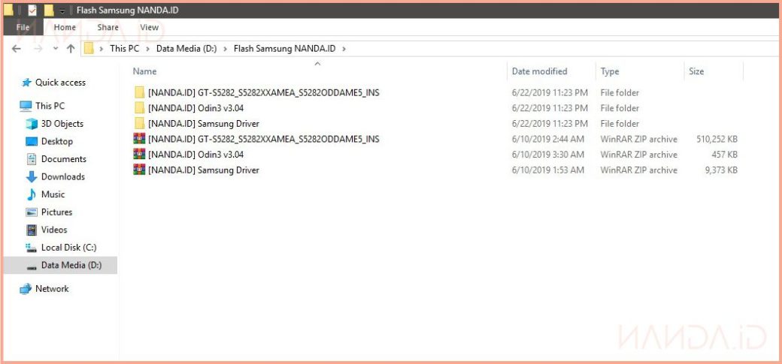Screen dimensions: 782x364
Task: Open the recent locations dropdown arrow
Action: click(x=55, y=49)
